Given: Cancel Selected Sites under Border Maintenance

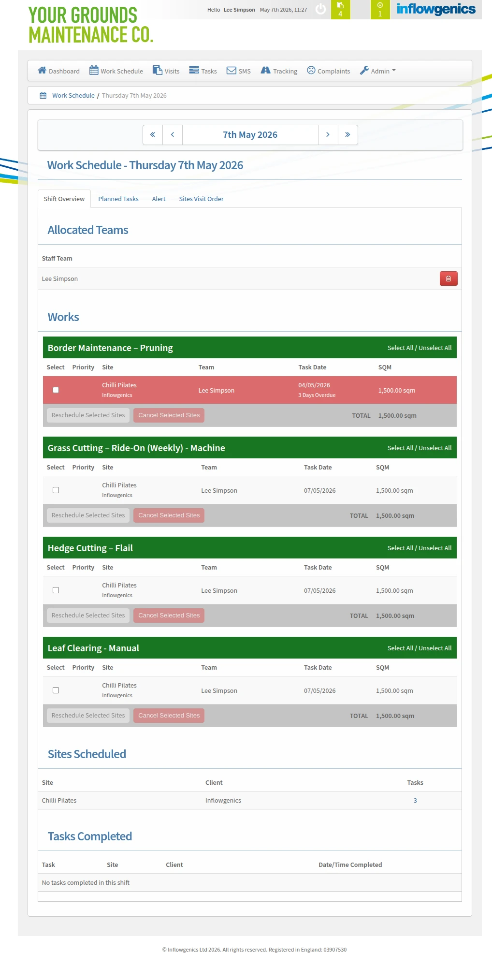Looking at the screenshot, I should coord(169,415).
